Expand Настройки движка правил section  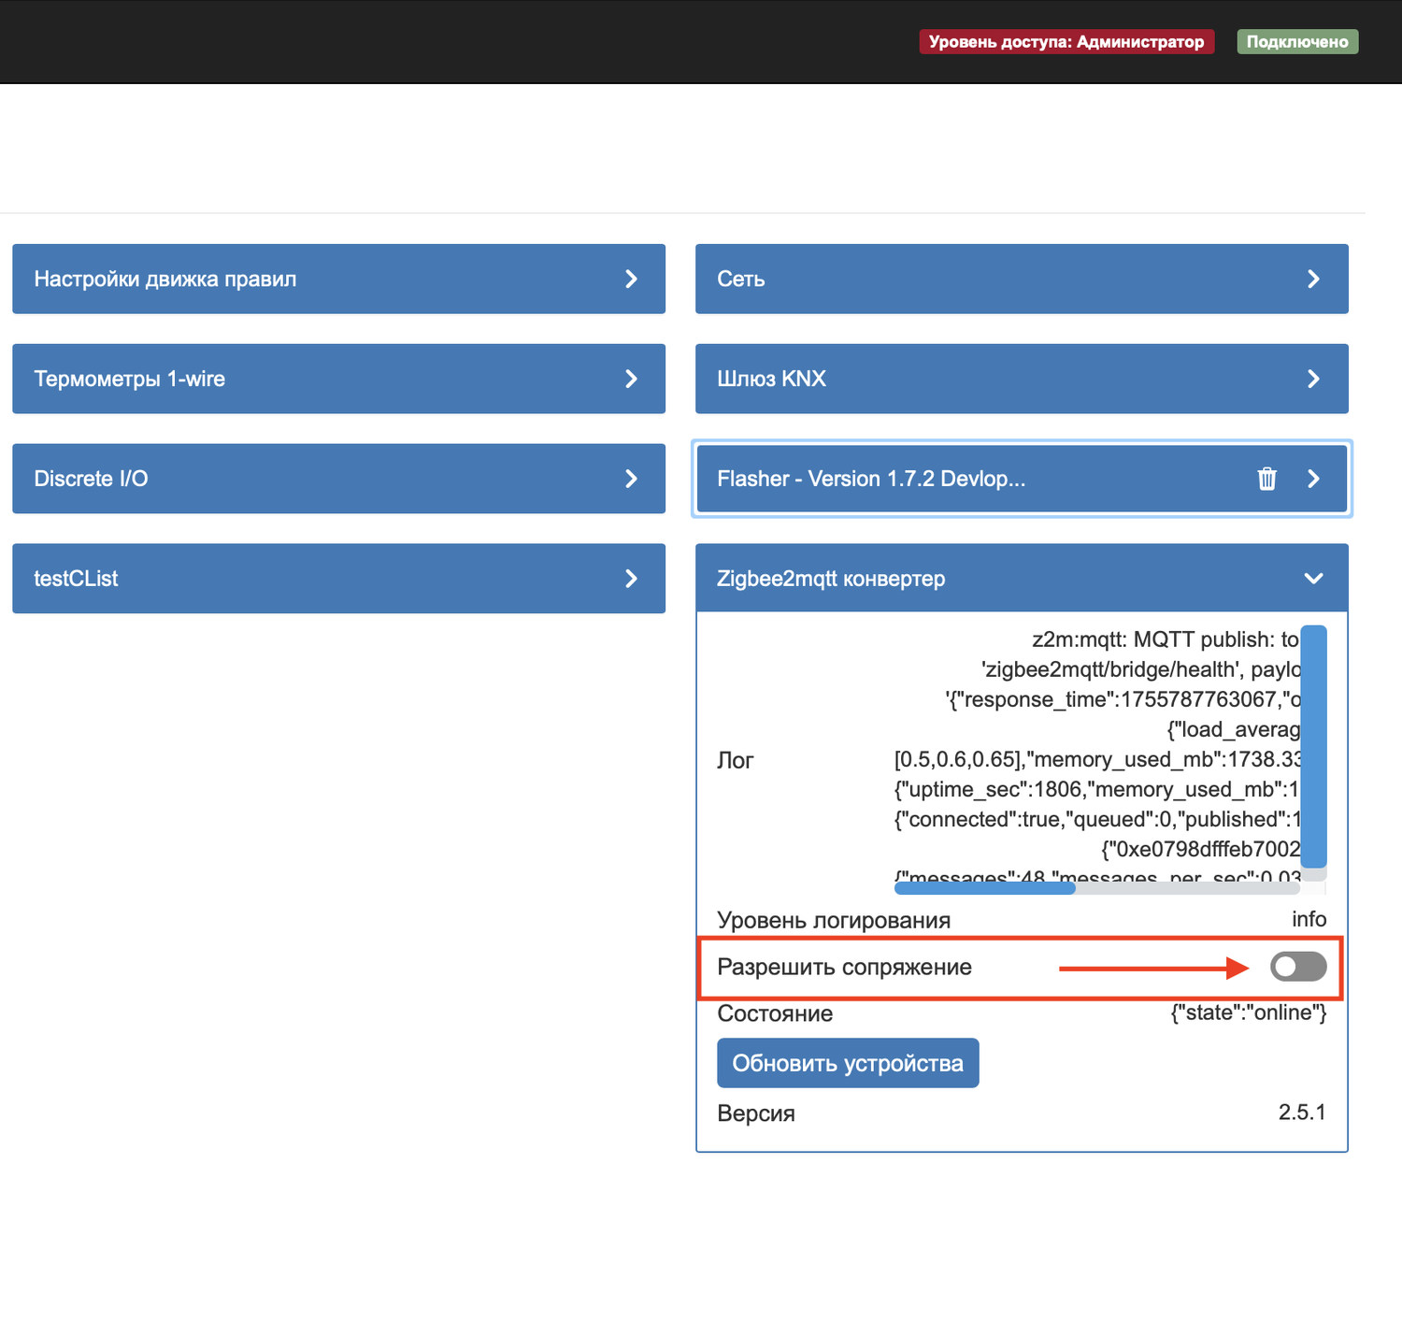point(338,279)
